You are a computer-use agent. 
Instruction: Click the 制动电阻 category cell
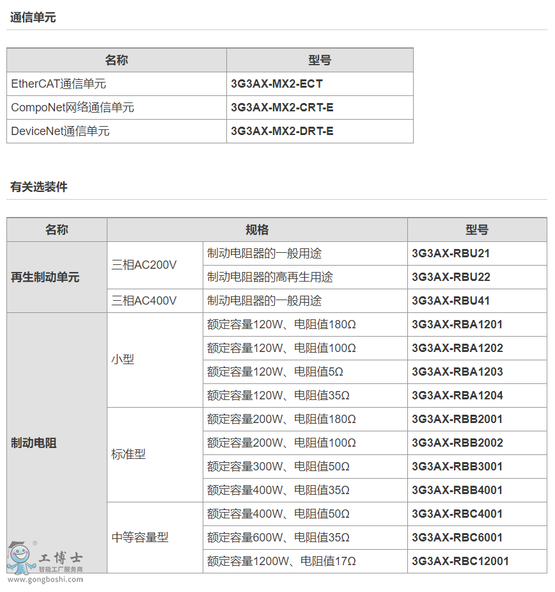34,443
